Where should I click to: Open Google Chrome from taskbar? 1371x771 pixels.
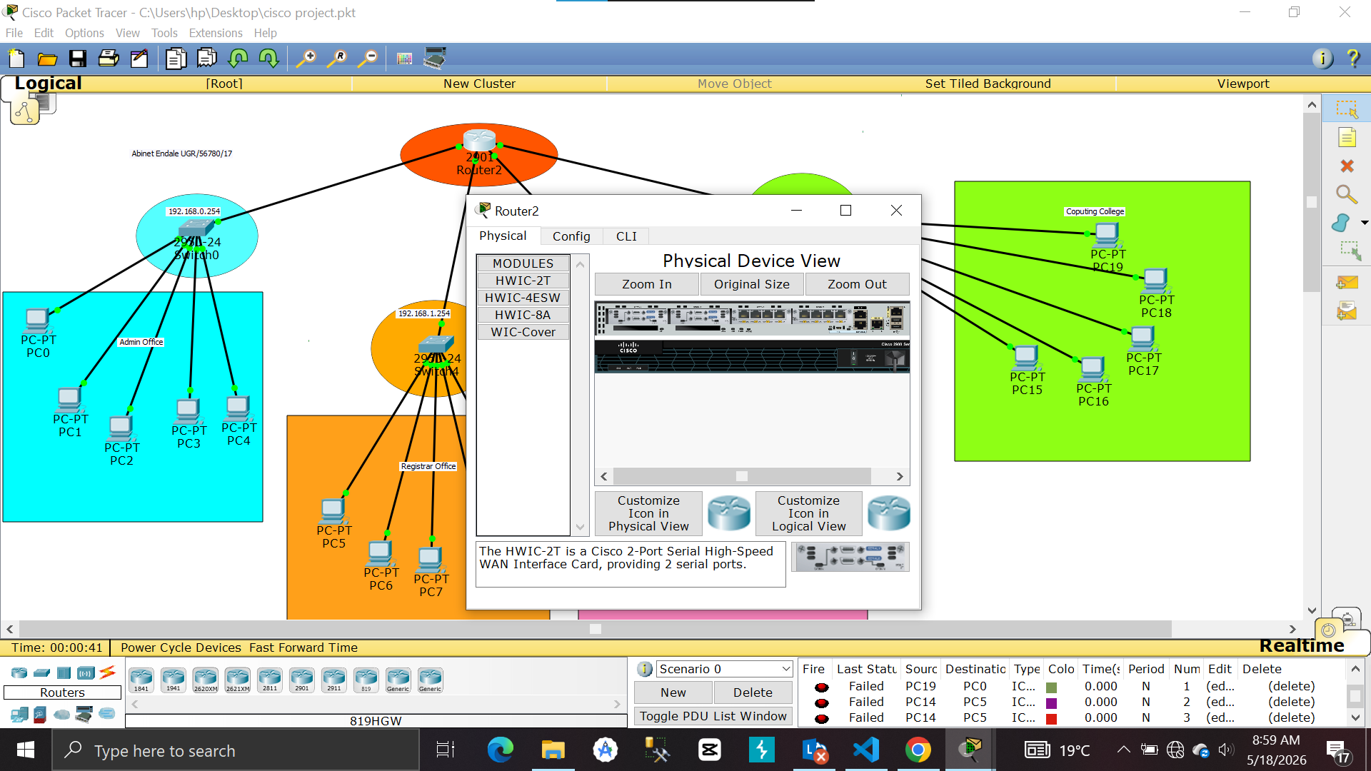tap(918, 750)
